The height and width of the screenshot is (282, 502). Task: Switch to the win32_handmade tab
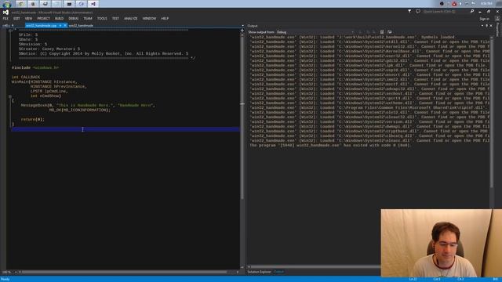(x=81, y=26)
